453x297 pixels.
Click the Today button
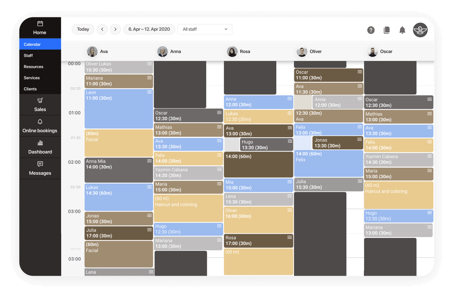tap(83, 29)
